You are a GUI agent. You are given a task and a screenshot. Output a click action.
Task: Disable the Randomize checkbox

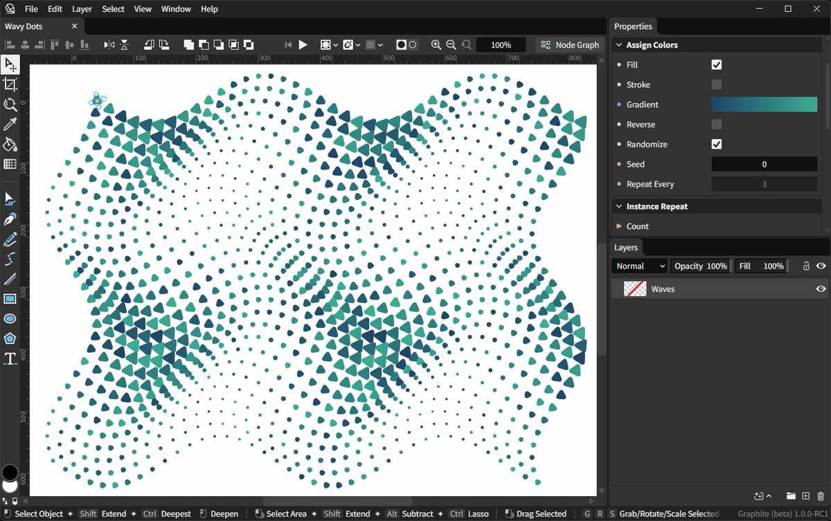[x=717, y=144]
